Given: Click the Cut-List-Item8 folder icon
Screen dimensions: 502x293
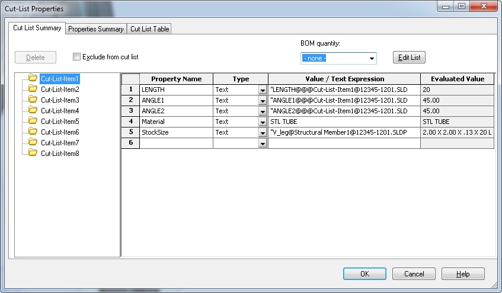Looking at the screenshot, I should click(33, 153).
